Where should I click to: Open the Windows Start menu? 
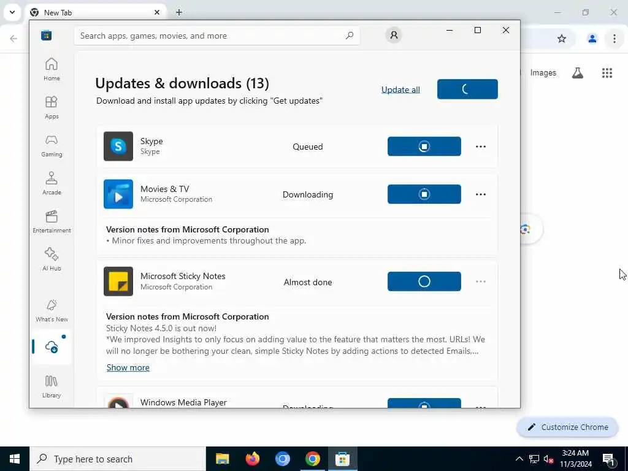click(x=15, y=459)
